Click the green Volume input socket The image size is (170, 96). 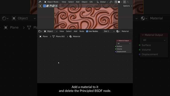coord(116,49)
